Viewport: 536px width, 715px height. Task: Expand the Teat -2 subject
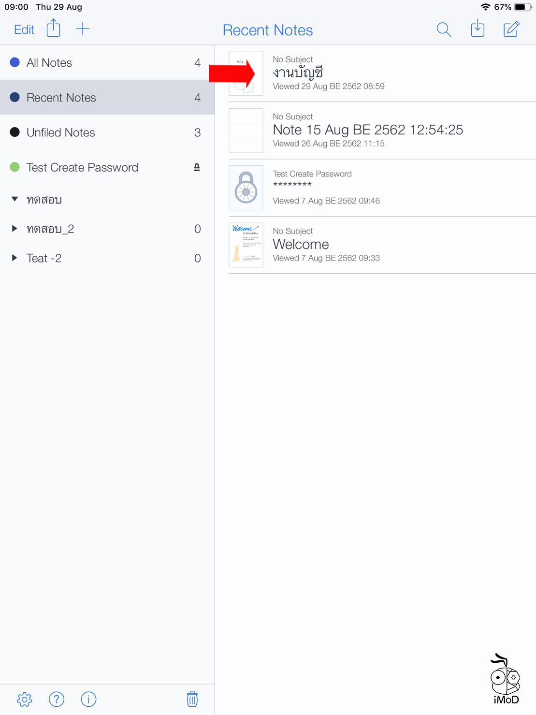pyautogui.click(x=14, y=258)
